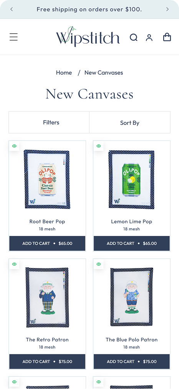Open the search magnifier icon
The height and width of the screenshot is (389, 179).
coord(134,37)
